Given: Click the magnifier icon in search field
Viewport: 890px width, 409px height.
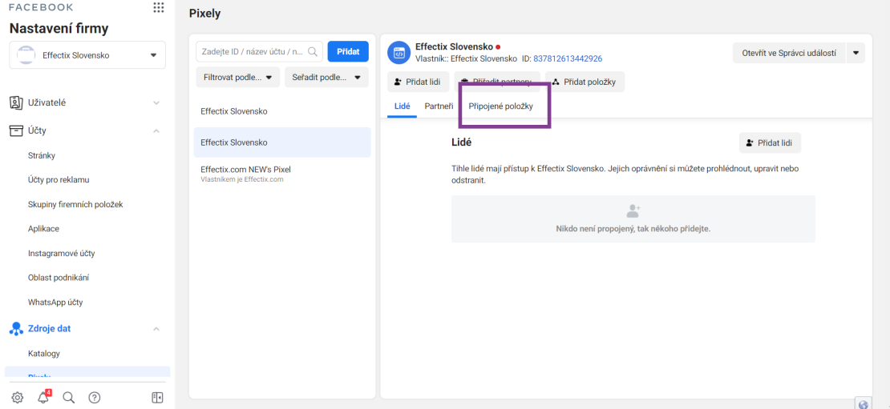Looking at the screenshot, I should click(x=312, y=51).
